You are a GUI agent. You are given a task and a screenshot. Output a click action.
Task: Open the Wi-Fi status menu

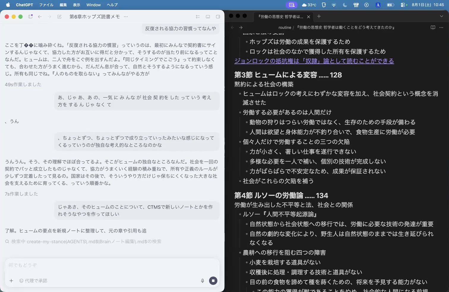(x=334, y=5)
